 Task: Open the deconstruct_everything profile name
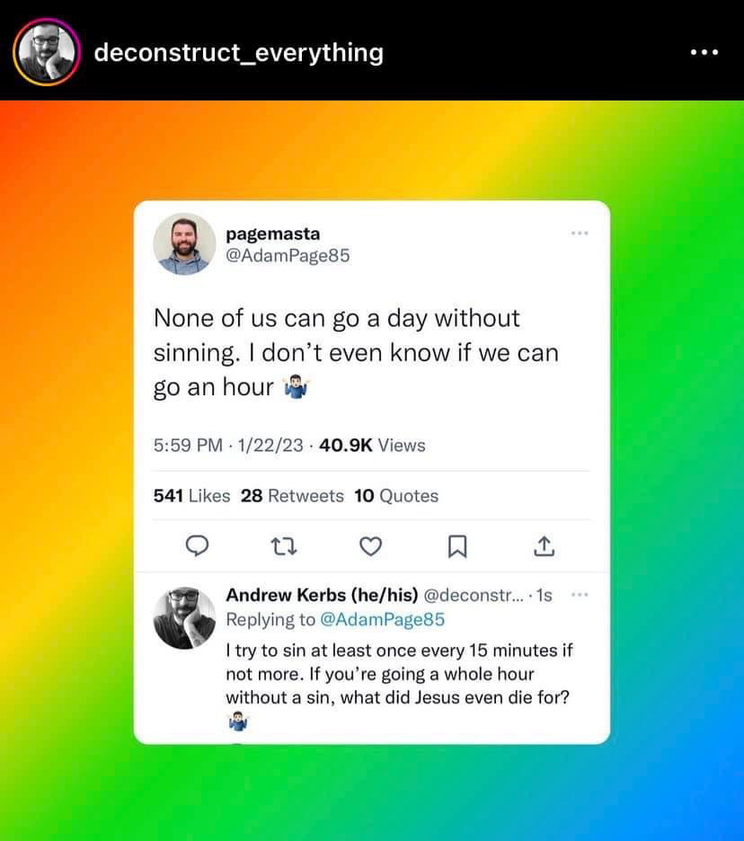[x=239, y=52]
